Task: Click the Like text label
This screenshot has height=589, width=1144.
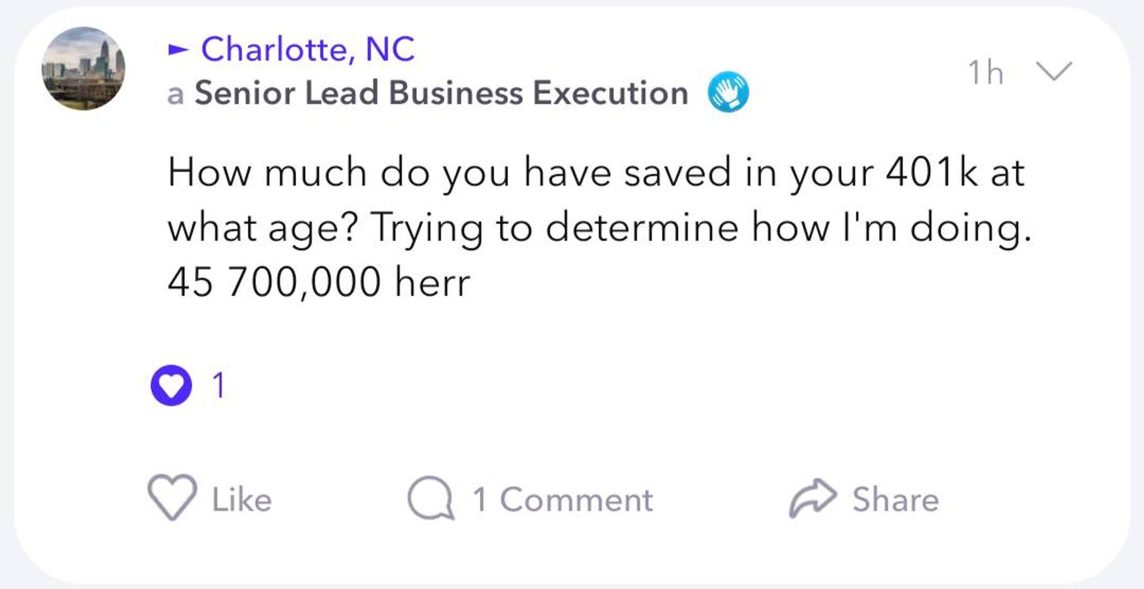Action: pyautogui.click(x=242, y=500)
